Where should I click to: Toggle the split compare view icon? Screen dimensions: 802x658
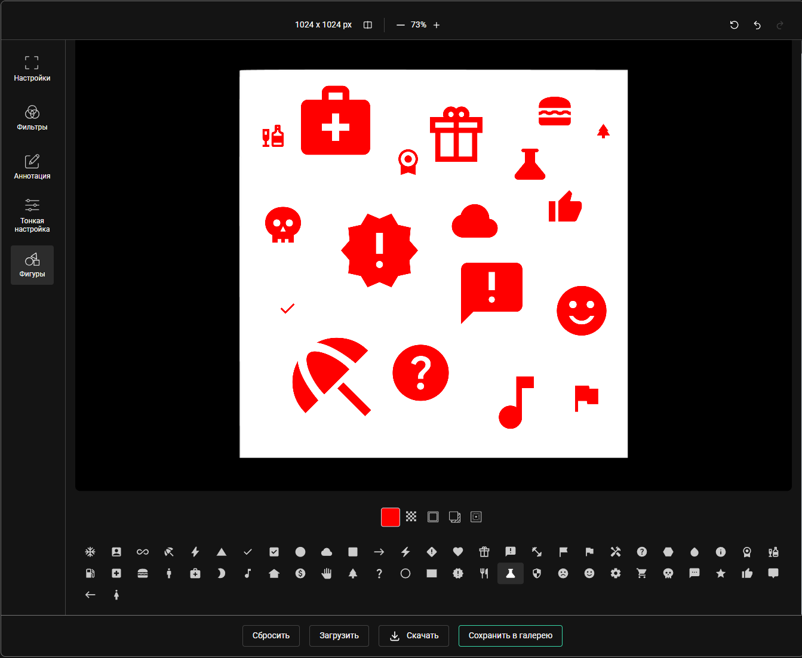pyautogui.click(x=368, y=25)
